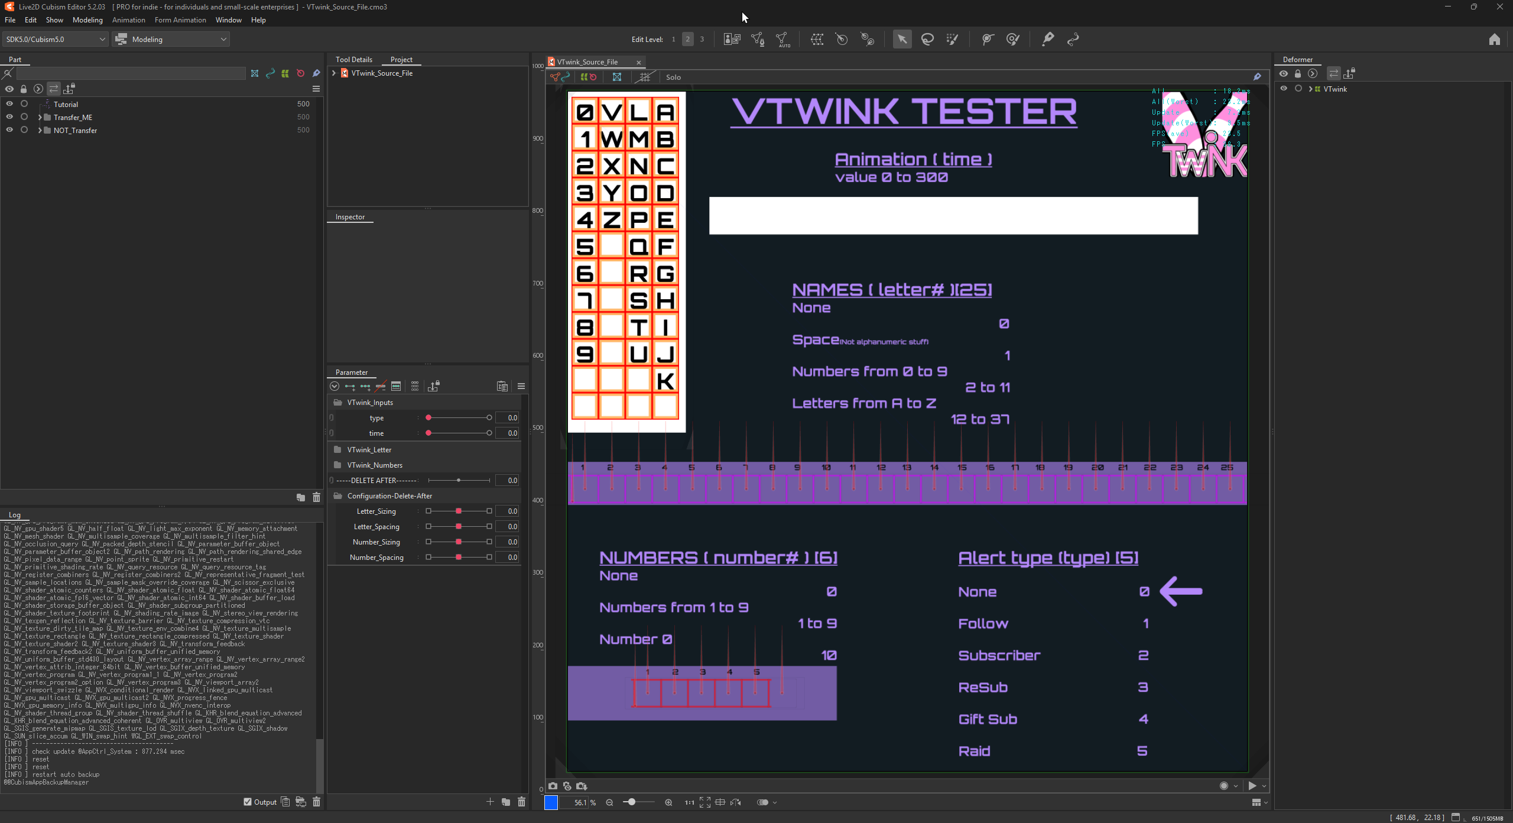This screenshot has height=823, width=1513.
Task: Select the Arrow selection tool
Action: [902, 39]
